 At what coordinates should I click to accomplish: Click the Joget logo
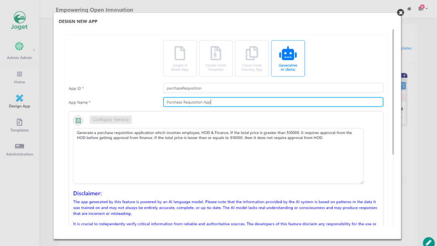coord(19,20)
